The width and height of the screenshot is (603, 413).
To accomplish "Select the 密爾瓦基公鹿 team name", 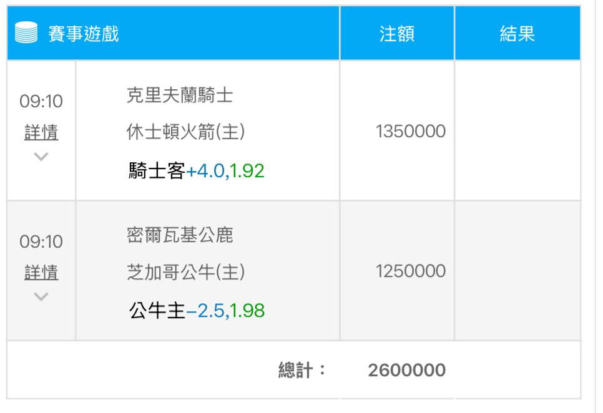I will coord(180,236).
